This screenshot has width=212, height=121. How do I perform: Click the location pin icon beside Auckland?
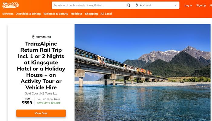click(x=137, y=5)
